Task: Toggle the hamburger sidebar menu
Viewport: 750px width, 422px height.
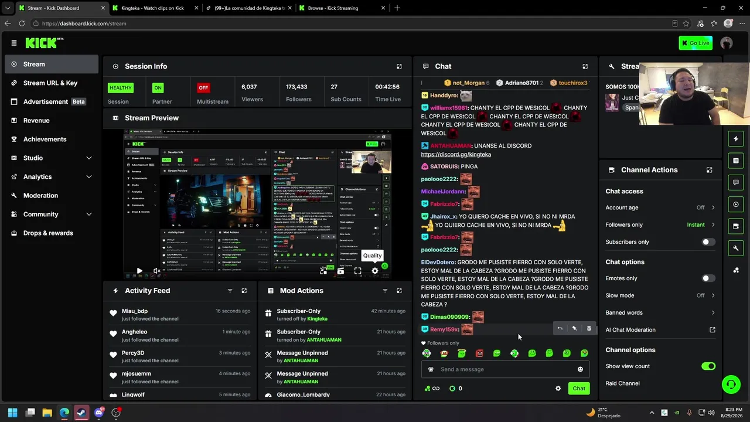Action: tap(14, 43)
